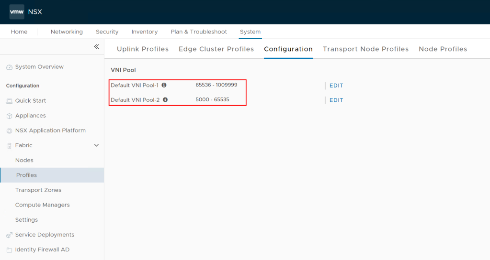
Task: Edit Default VNI Pool-2
Action: [x=336, y=100]
